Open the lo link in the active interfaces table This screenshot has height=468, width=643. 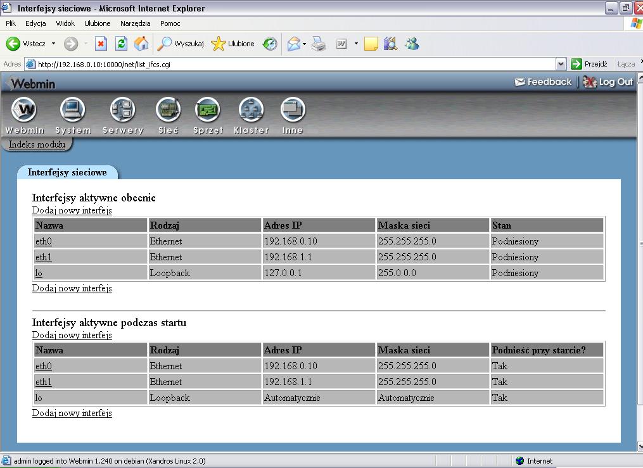pos(39,273)
